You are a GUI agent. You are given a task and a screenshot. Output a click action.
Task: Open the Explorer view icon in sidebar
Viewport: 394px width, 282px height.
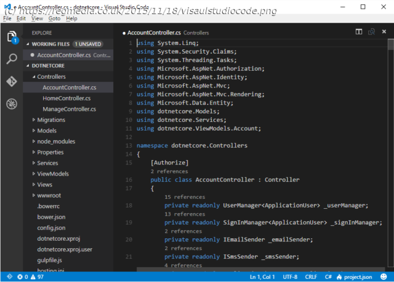[x=12, y=37]
